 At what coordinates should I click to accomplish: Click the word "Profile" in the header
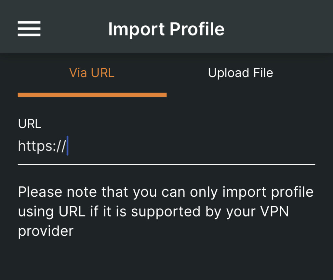point(197,29)
